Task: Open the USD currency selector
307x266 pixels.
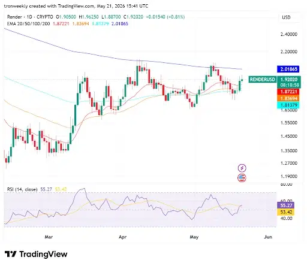Action: pos(286,17)
